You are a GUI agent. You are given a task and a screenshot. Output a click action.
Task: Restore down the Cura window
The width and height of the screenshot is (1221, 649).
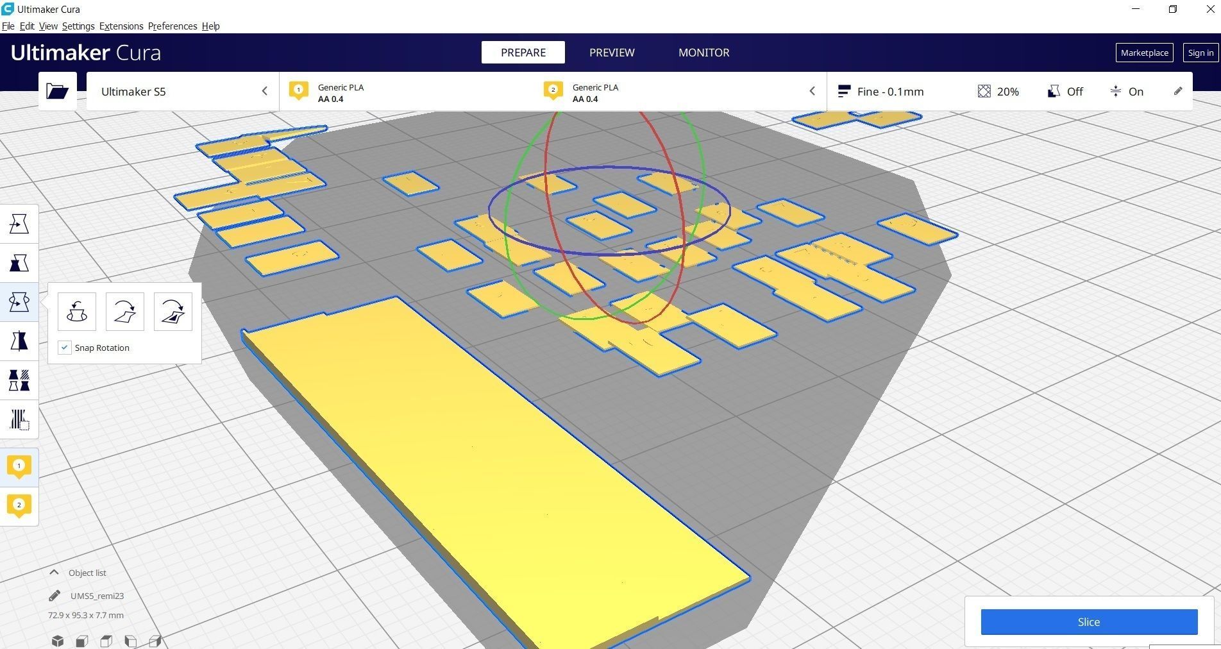pos(1173,9)
